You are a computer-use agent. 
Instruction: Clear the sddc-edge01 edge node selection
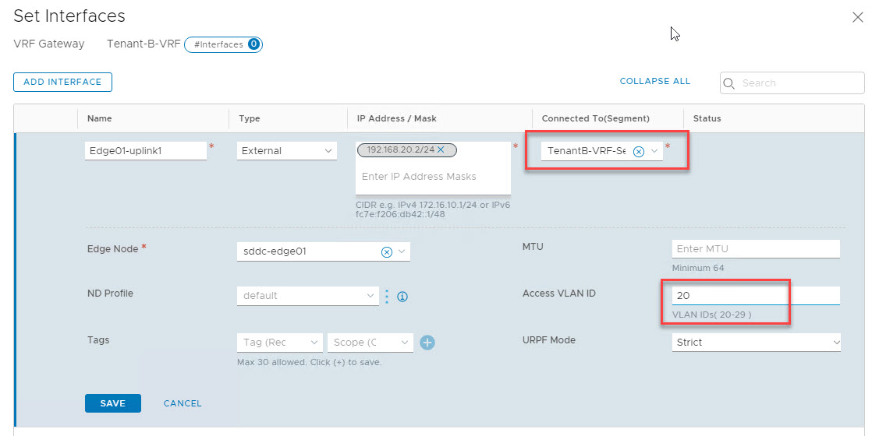[386, 251]
